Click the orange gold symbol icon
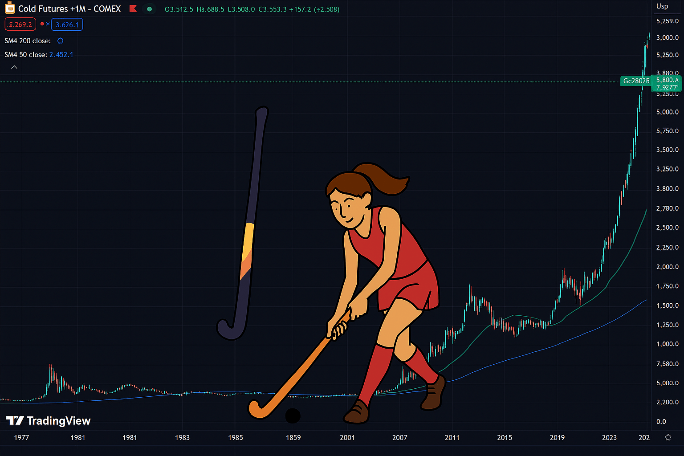 [x=9, y=8]
